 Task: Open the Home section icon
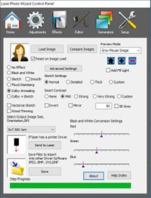click(12, 20)
